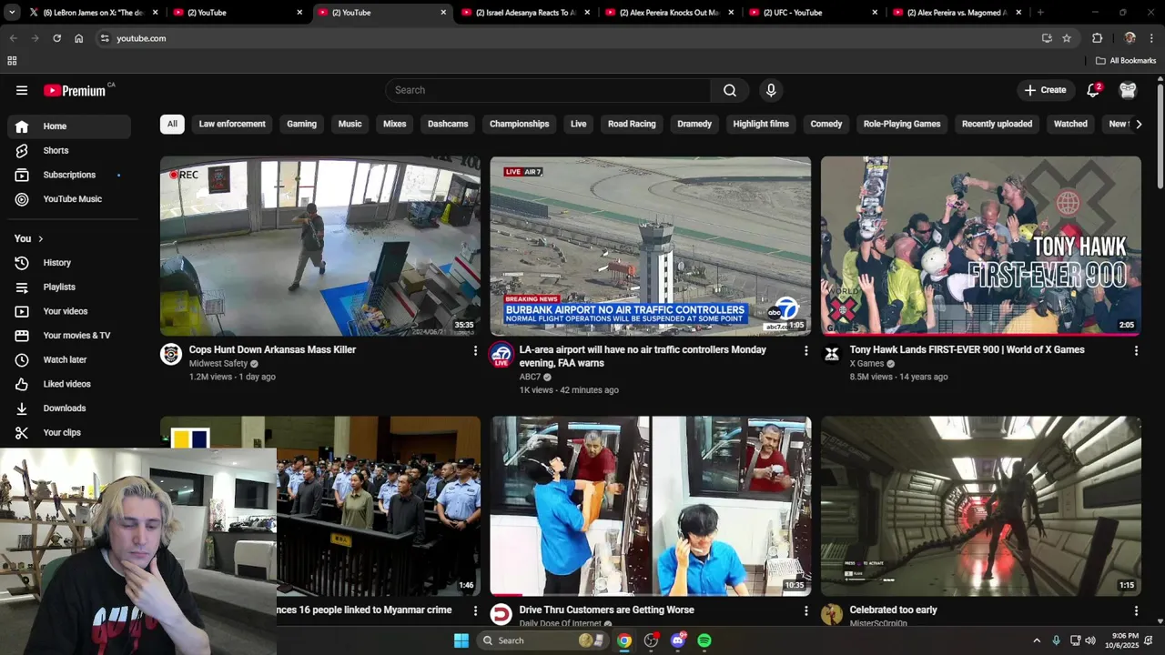
Task: Click the browser home button
Action: click(x=79, y=38)
